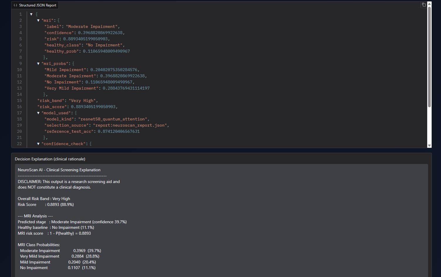The width and height of the screenshot is (441, 277).
Task: Click the "risk" value 0.8893405199050903 on line 5
Action: tap(85, 39)
